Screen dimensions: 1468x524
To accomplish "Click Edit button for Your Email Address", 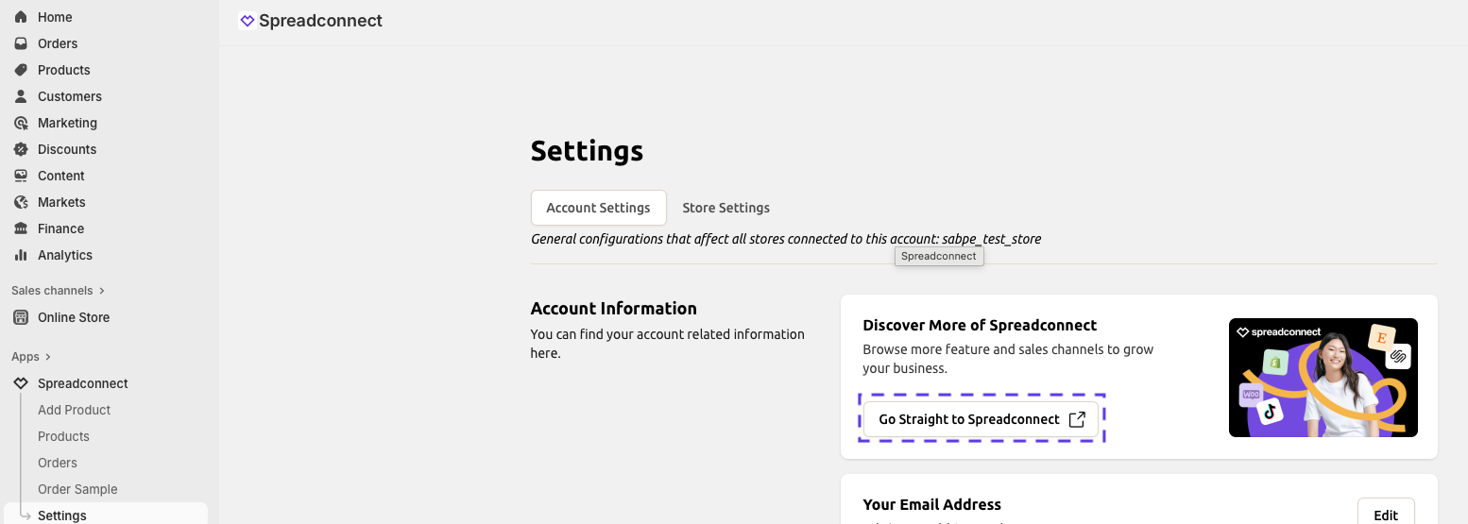I will click(x=1386, y=514).
